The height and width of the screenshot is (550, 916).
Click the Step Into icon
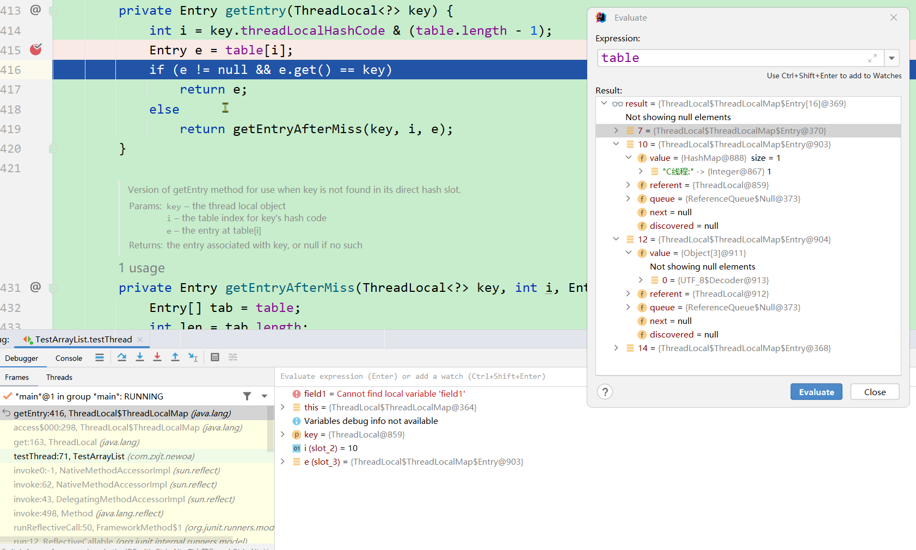[x=140, y=357]
